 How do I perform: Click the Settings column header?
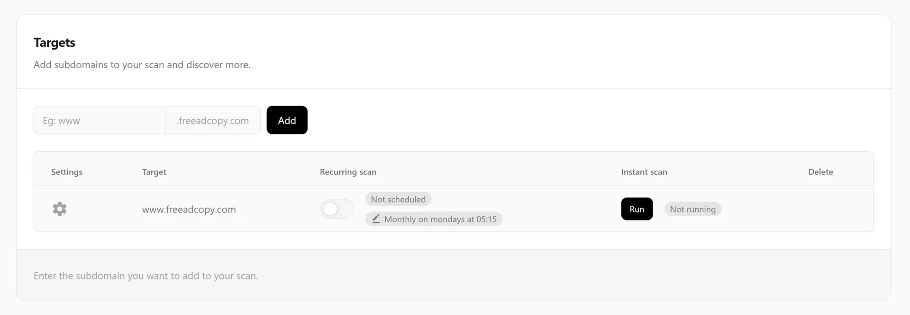pos(67,172)
